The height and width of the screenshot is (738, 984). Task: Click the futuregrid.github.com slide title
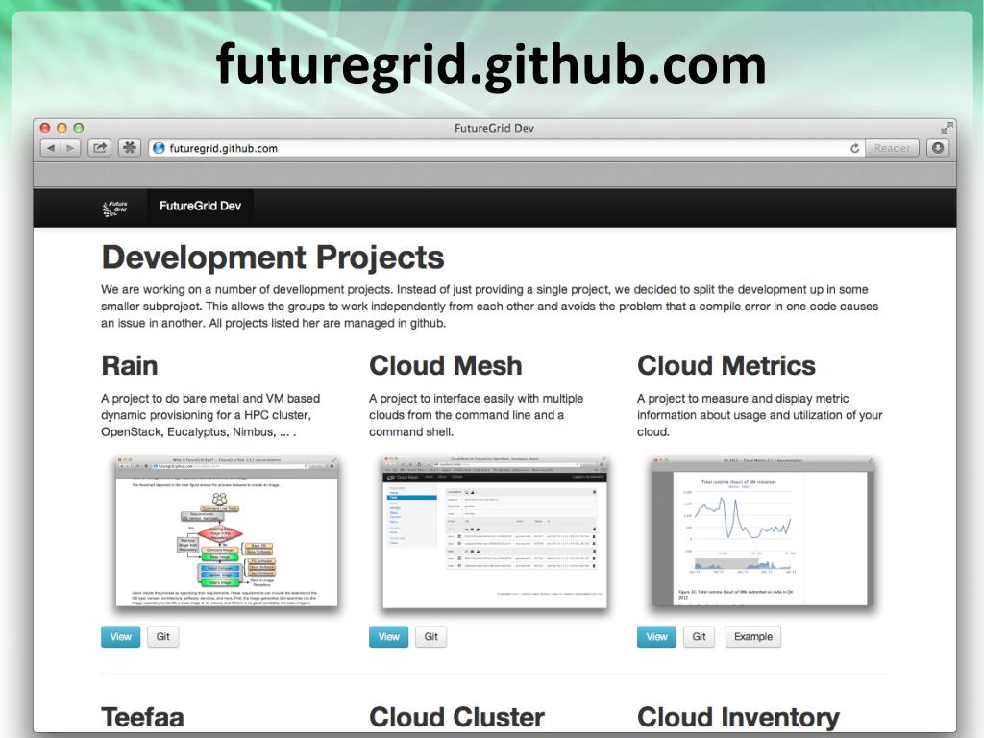491,66
